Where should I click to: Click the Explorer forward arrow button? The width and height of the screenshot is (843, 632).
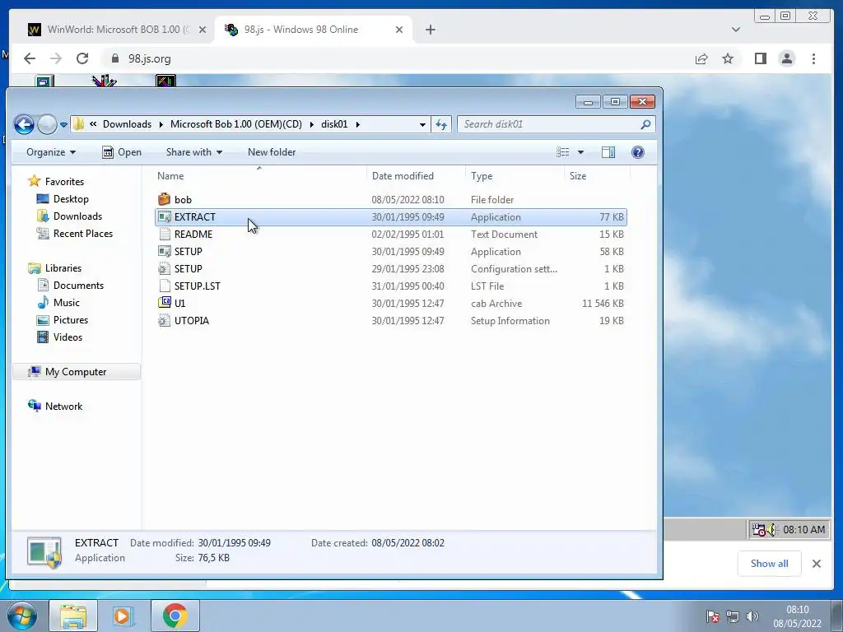(47, 125)
